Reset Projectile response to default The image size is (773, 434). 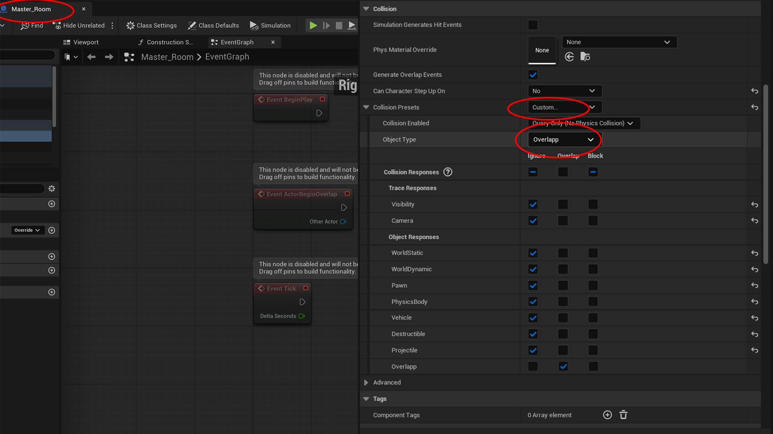754,350
